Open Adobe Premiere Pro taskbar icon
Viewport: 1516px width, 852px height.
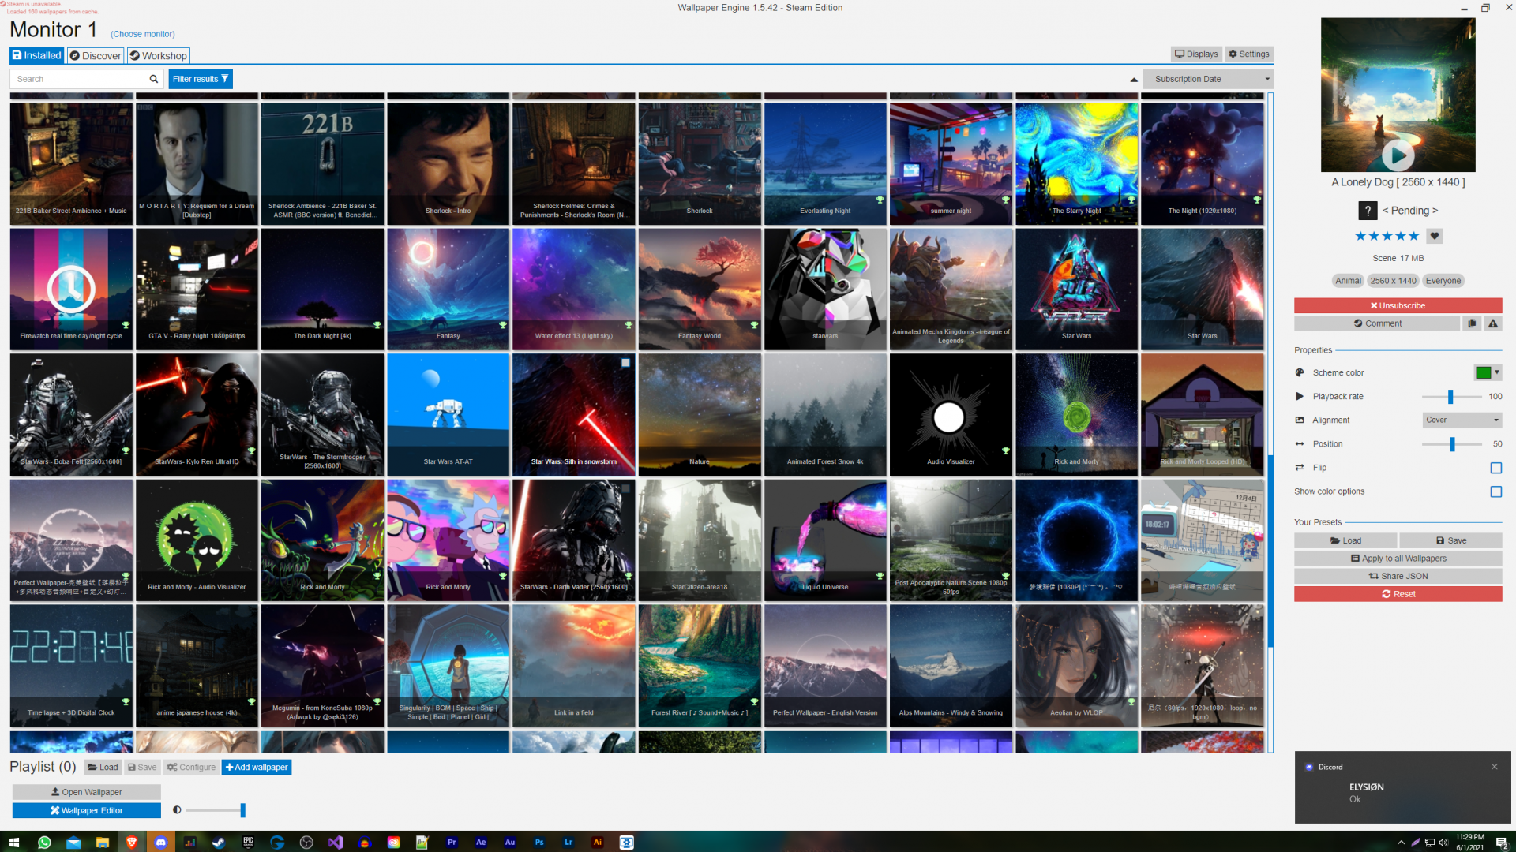click(452, 843)
